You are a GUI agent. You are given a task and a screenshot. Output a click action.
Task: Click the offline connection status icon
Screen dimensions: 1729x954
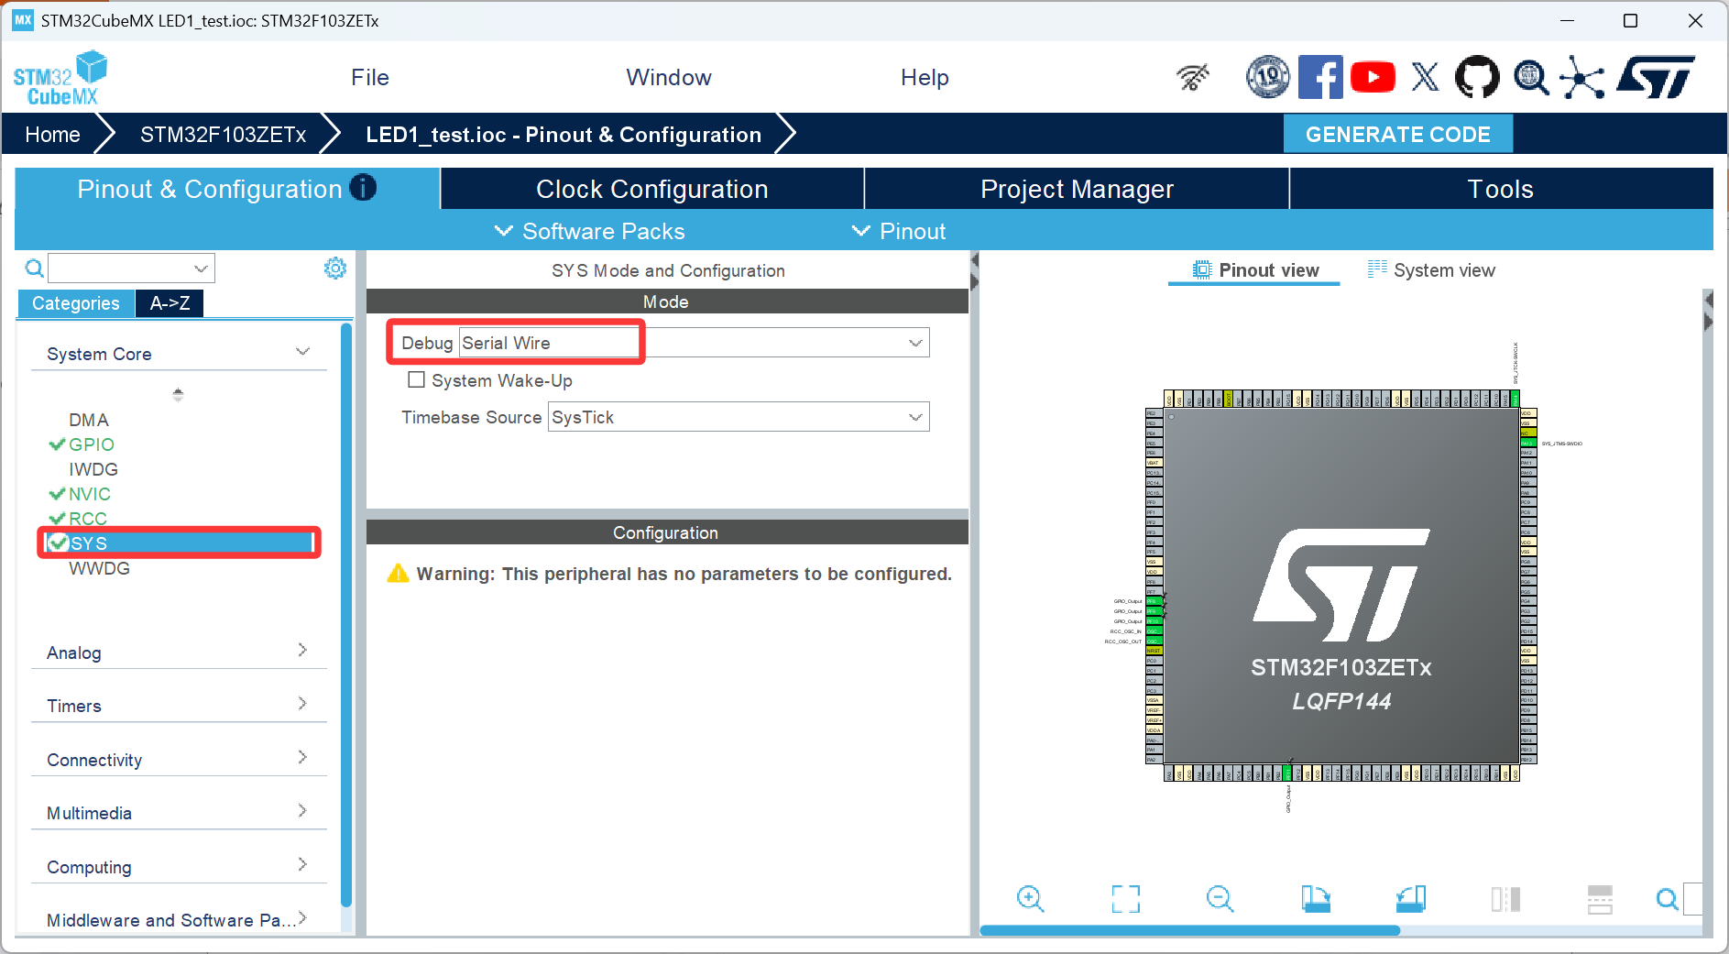pos(1193,78)
